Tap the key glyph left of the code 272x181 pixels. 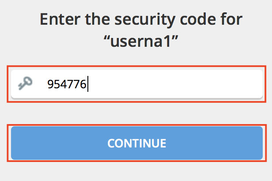pos(24,83)
